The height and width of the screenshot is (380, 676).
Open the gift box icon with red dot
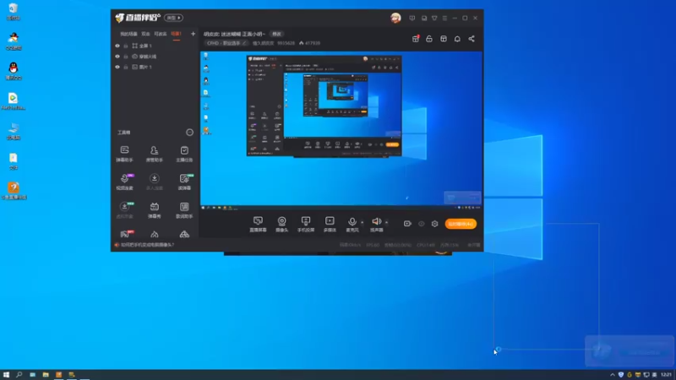416,39
